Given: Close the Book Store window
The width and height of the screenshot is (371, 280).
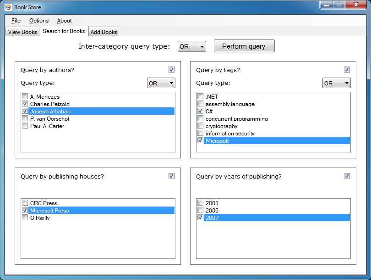Looking at the screenshot, I should click(x=356, y=5).
